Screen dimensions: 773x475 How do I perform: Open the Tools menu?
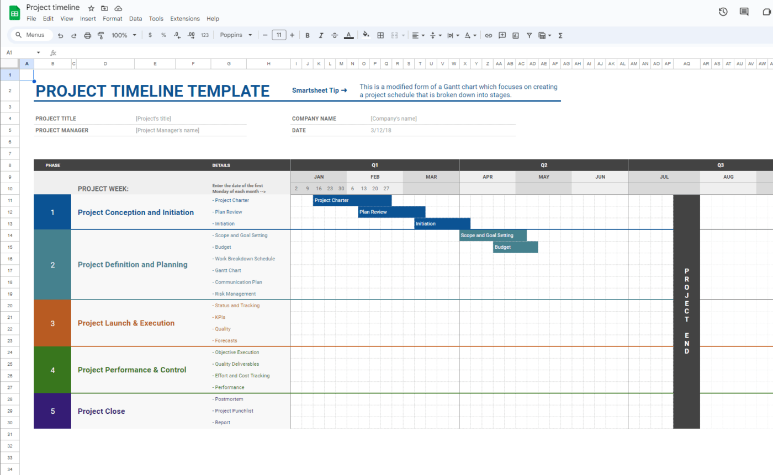click(x=156, y=19)
